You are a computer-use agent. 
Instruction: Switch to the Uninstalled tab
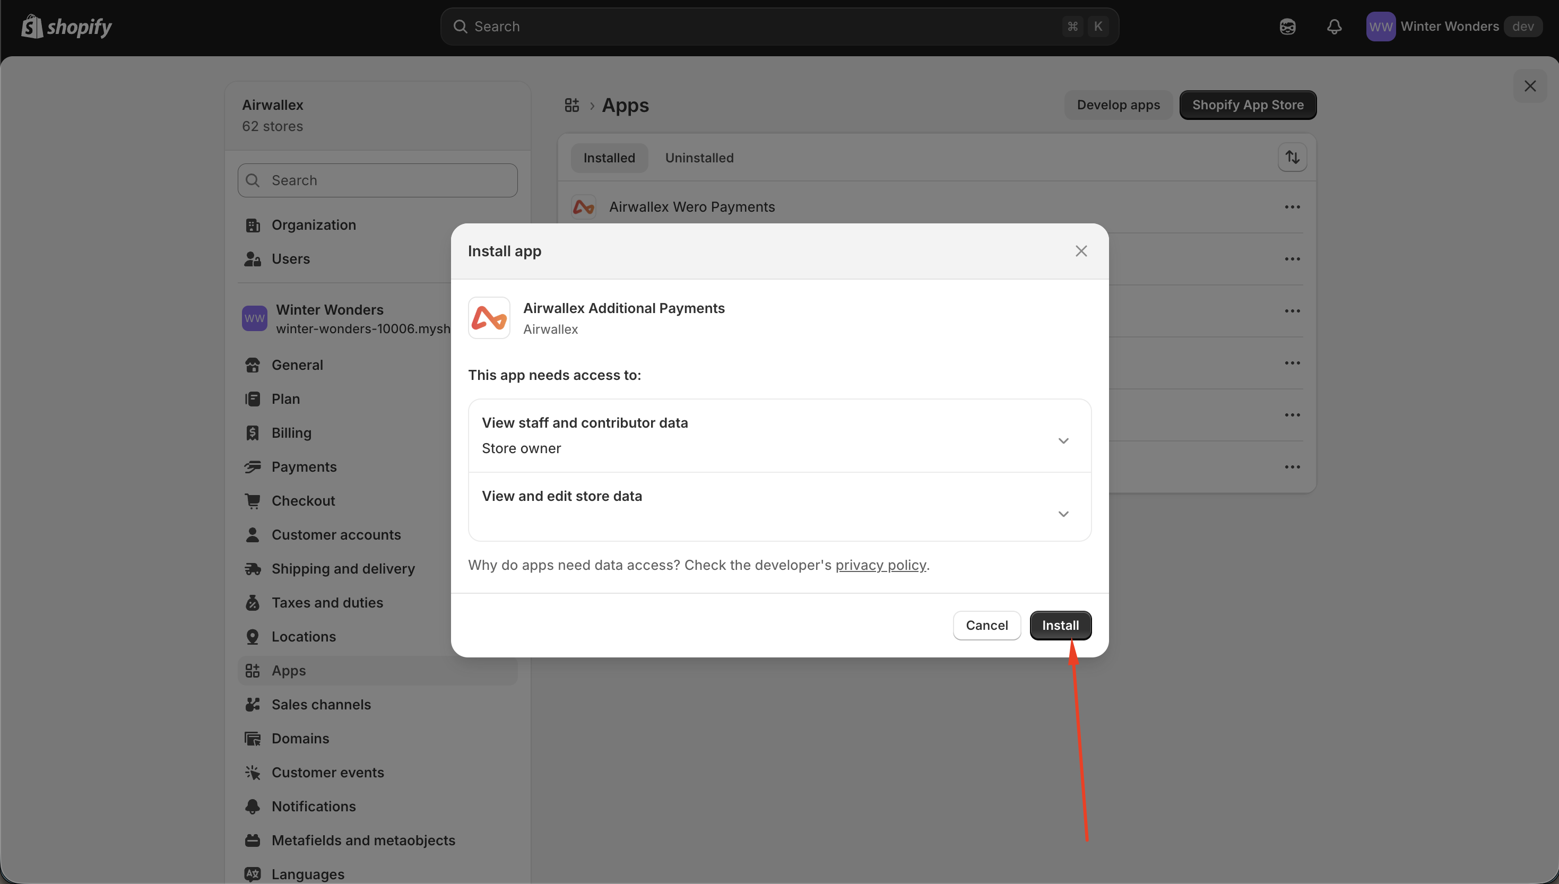[x=699, y=158]
